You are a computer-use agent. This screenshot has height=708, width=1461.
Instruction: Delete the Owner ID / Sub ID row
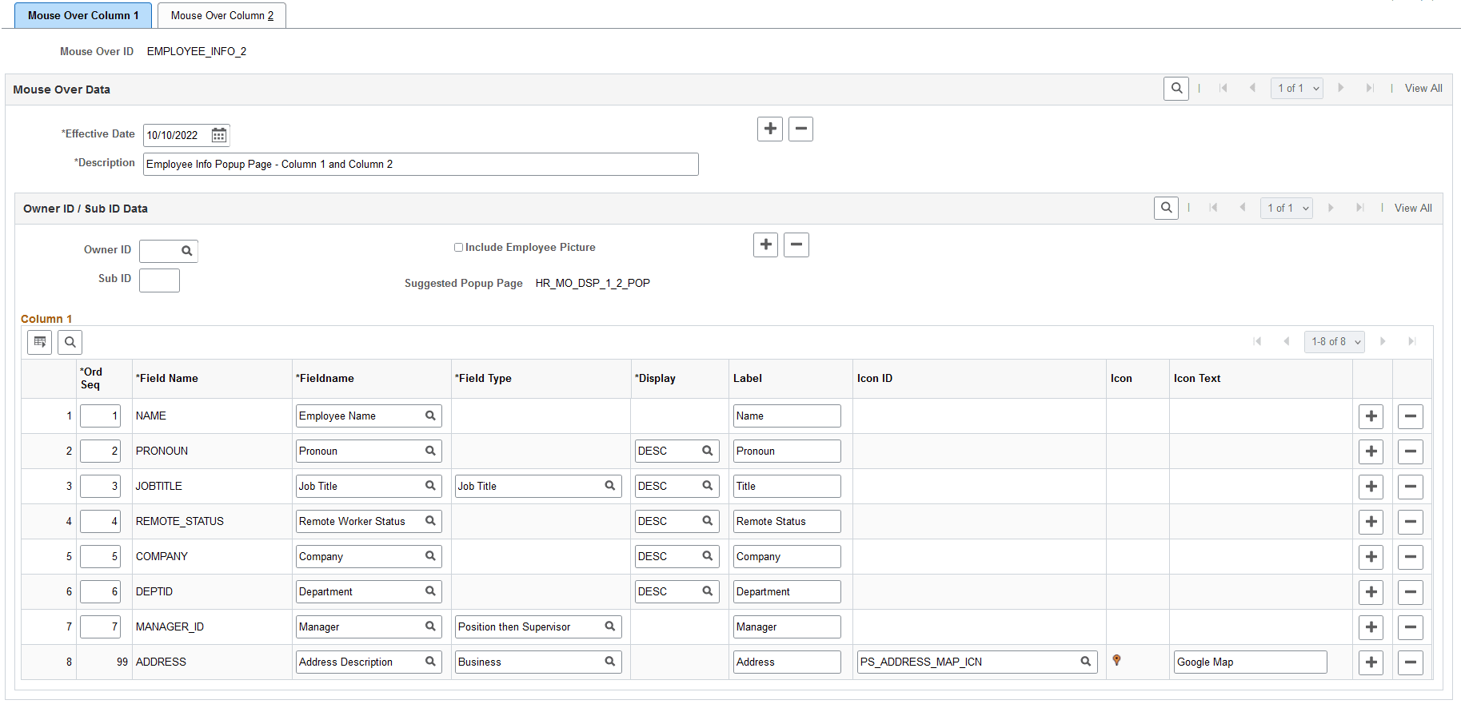coord(796,245)
